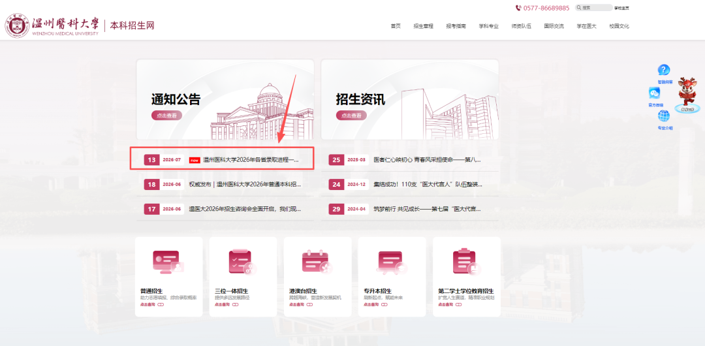705x346 pixels.
Task: Click the 本科招生网 site title
Action: tap(132, 25)
